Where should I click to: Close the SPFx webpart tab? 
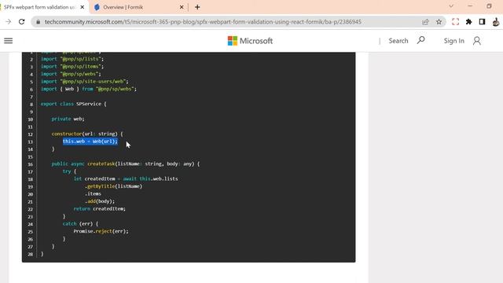pyautogui.click(x=82, y=7)
